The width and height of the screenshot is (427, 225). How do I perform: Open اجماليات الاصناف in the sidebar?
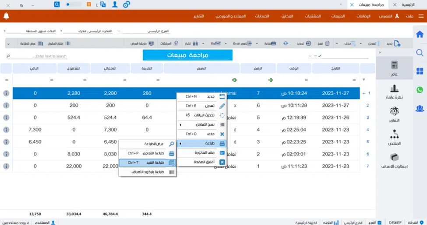[394, 161]
